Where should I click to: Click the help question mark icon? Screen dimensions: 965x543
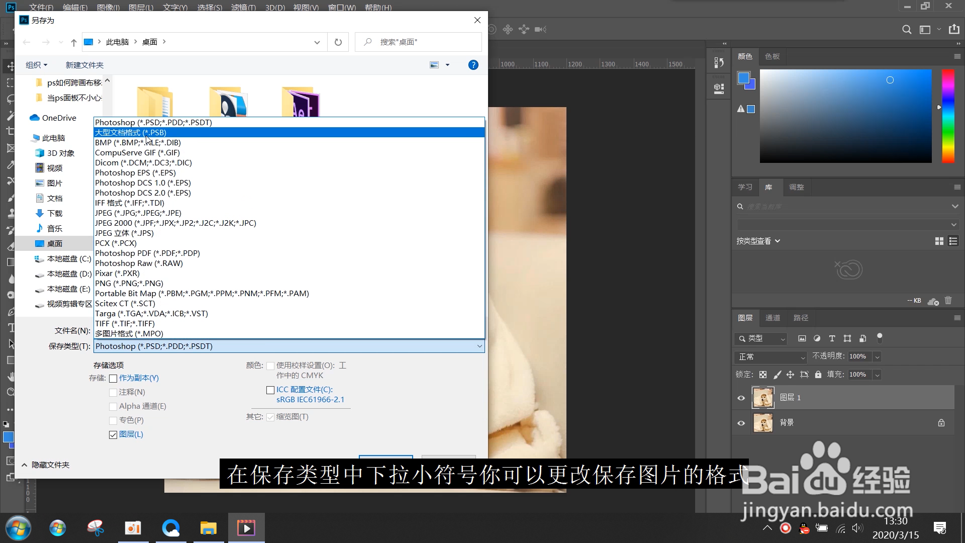[x=473, y=65]
